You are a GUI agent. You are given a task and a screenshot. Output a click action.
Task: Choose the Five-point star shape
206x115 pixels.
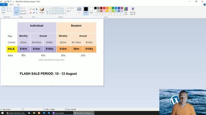[x=52, y=13]
